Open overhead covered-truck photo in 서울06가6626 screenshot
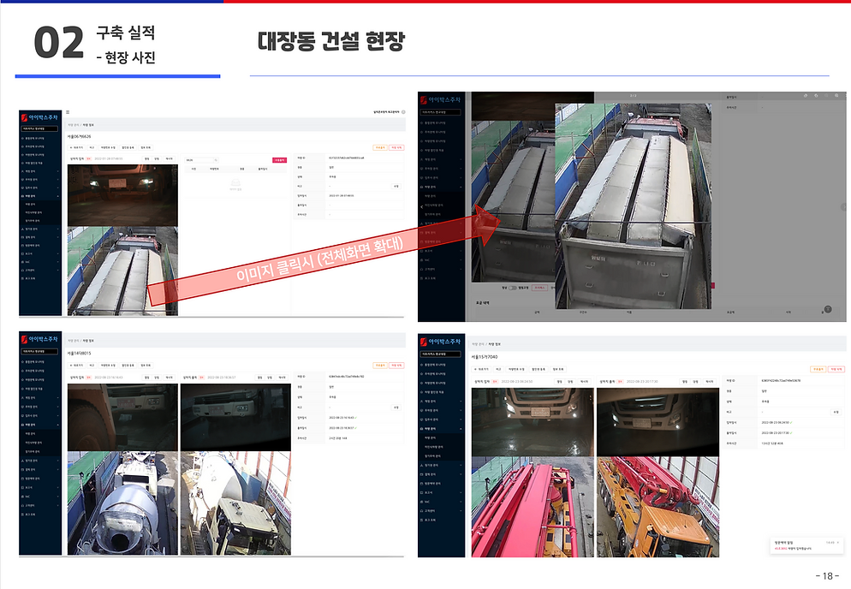Viewport: 851px width, 589px height. point(122,271)
